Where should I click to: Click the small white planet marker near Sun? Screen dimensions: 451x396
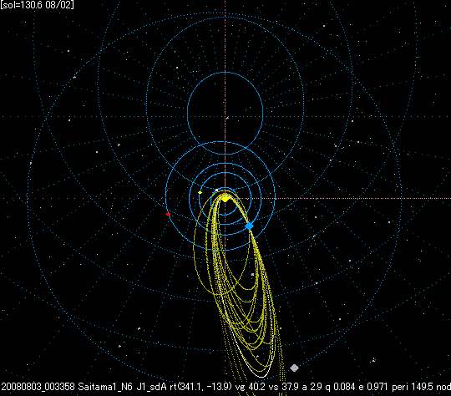(x=216, y=190)
